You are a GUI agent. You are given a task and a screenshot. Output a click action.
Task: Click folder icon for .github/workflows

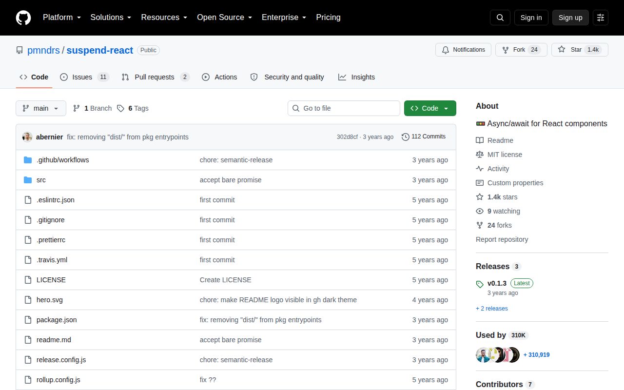(x=28, y=160)
